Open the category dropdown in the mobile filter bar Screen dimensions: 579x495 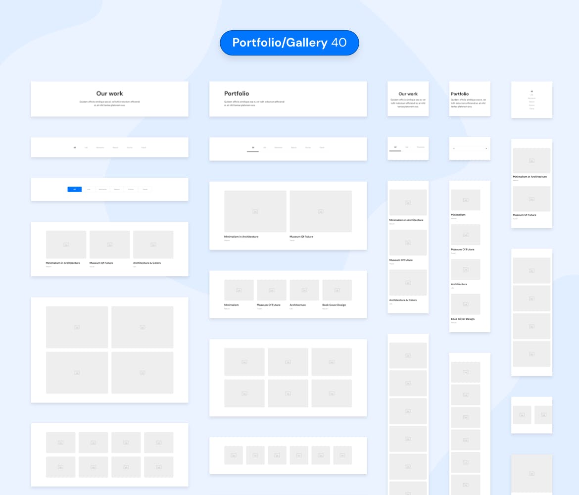pyautogui.click(x=470, y=148)
